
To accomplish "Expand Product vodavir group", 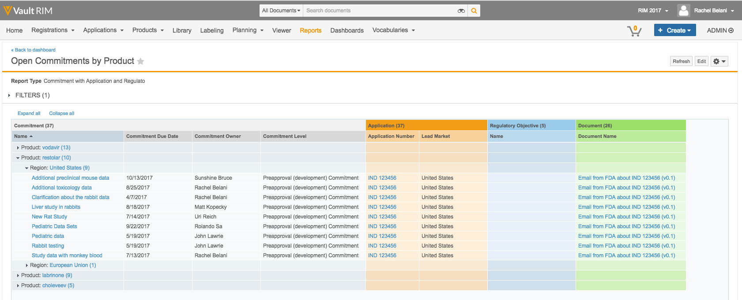I will 18,148.
